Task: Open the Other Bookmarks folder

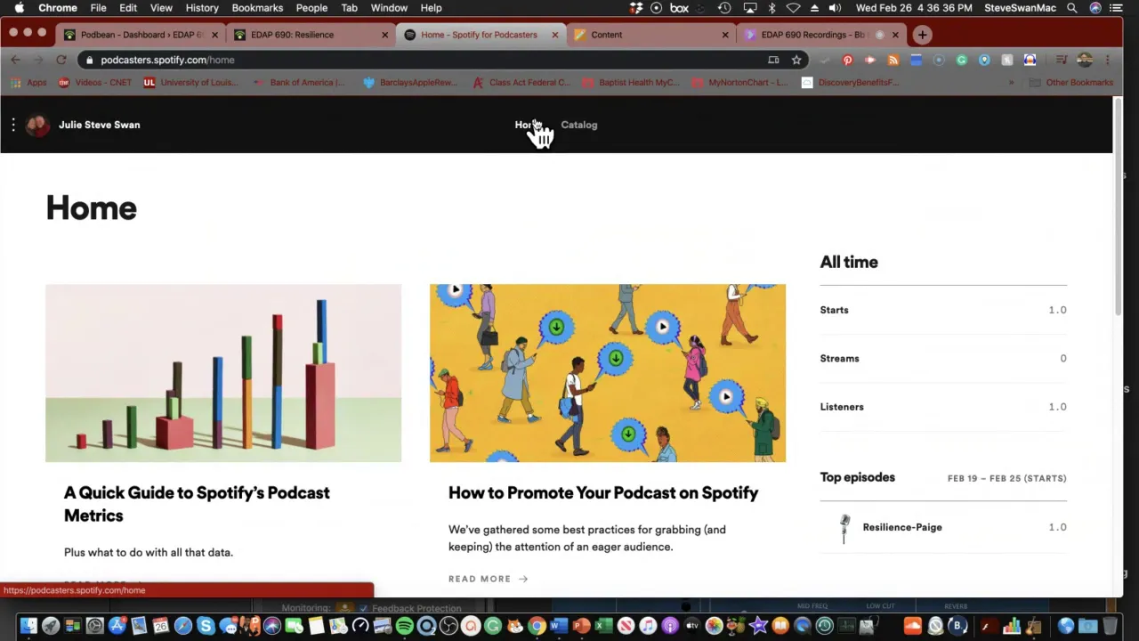Action: [x=1071, y=82]
